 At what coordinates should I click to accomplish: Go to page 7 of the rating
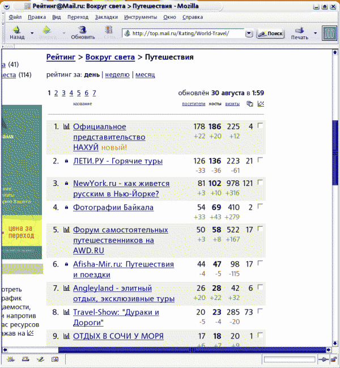[94, 93]
